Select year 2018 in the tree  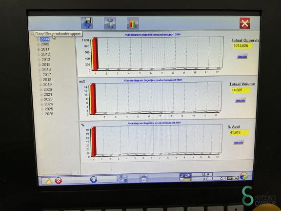point(47,80)
